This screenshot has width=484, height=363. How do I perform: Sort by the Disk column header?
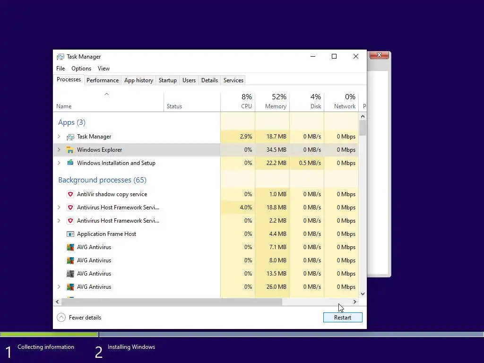point(307,102)
